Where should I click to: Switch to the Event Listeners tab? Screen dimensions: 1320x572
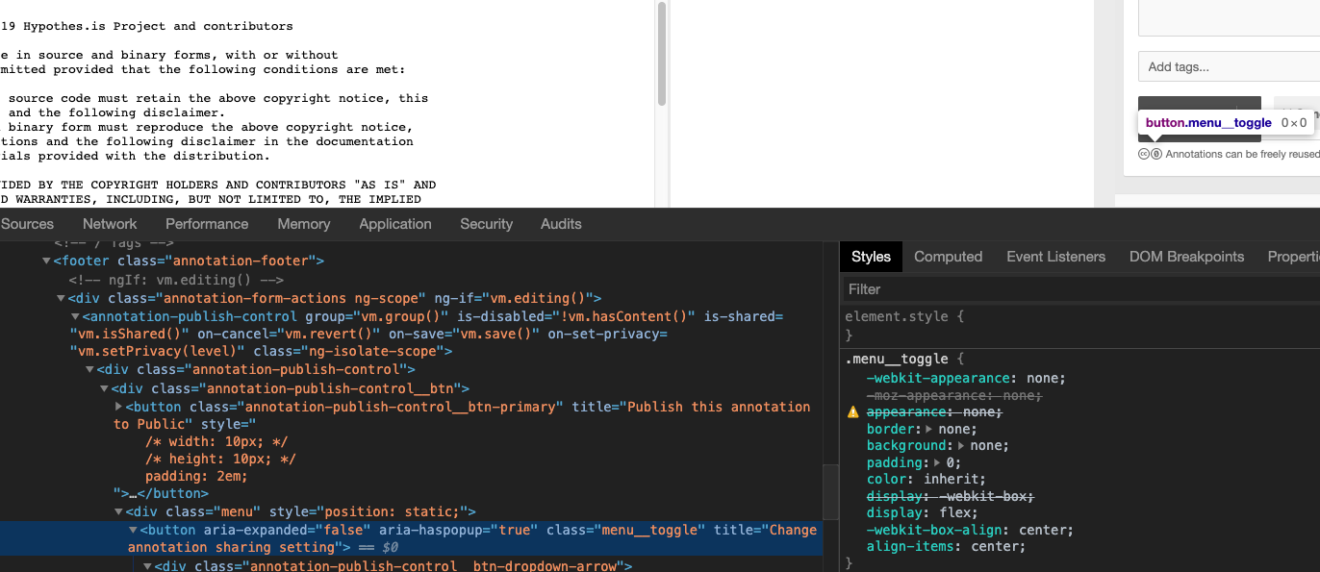tap(1055, 257)
